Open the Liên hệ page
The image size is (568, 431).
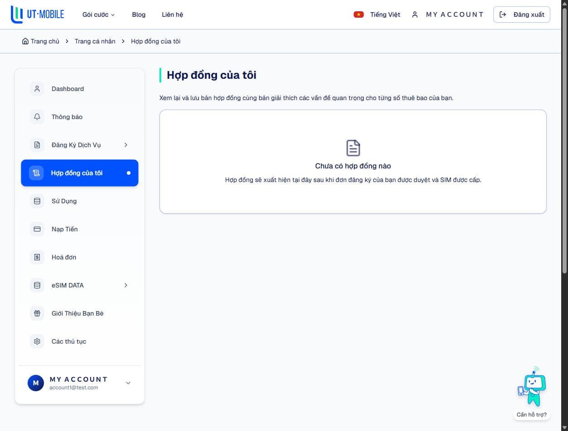pyautogui.click(x=172, y=14)
